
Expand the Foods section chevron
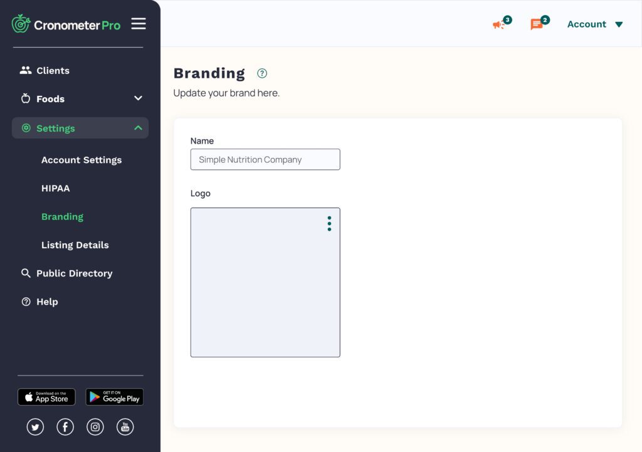[137, 98]
